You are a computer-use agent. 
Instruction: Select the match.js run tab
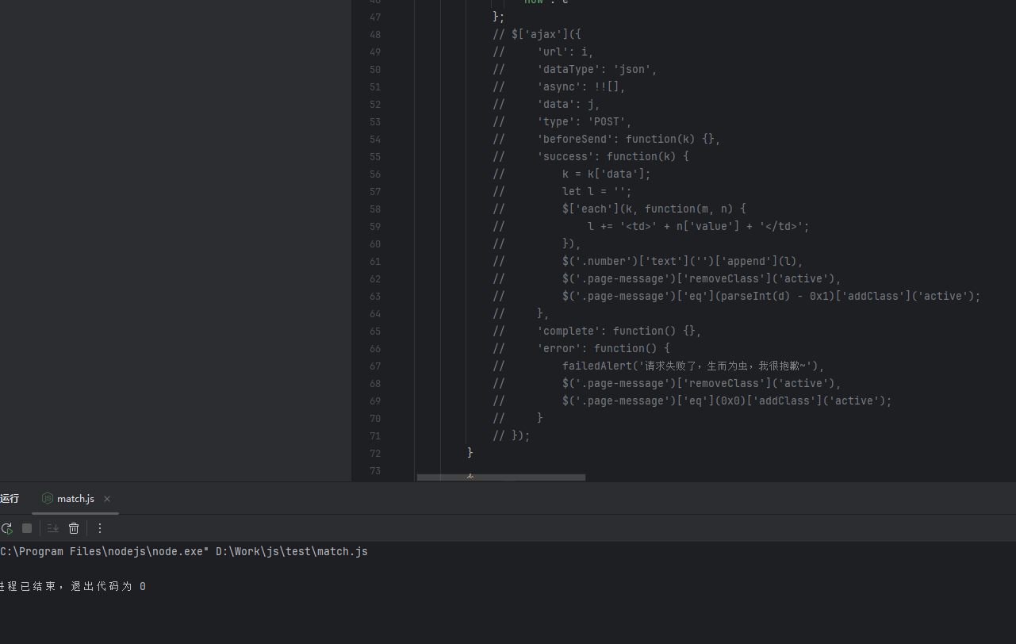pyautogui.click(x=75, y=499)
